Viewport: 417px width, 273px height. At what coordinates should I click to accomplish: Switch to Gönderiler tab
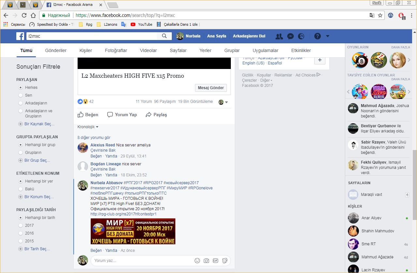pos(56,50)
